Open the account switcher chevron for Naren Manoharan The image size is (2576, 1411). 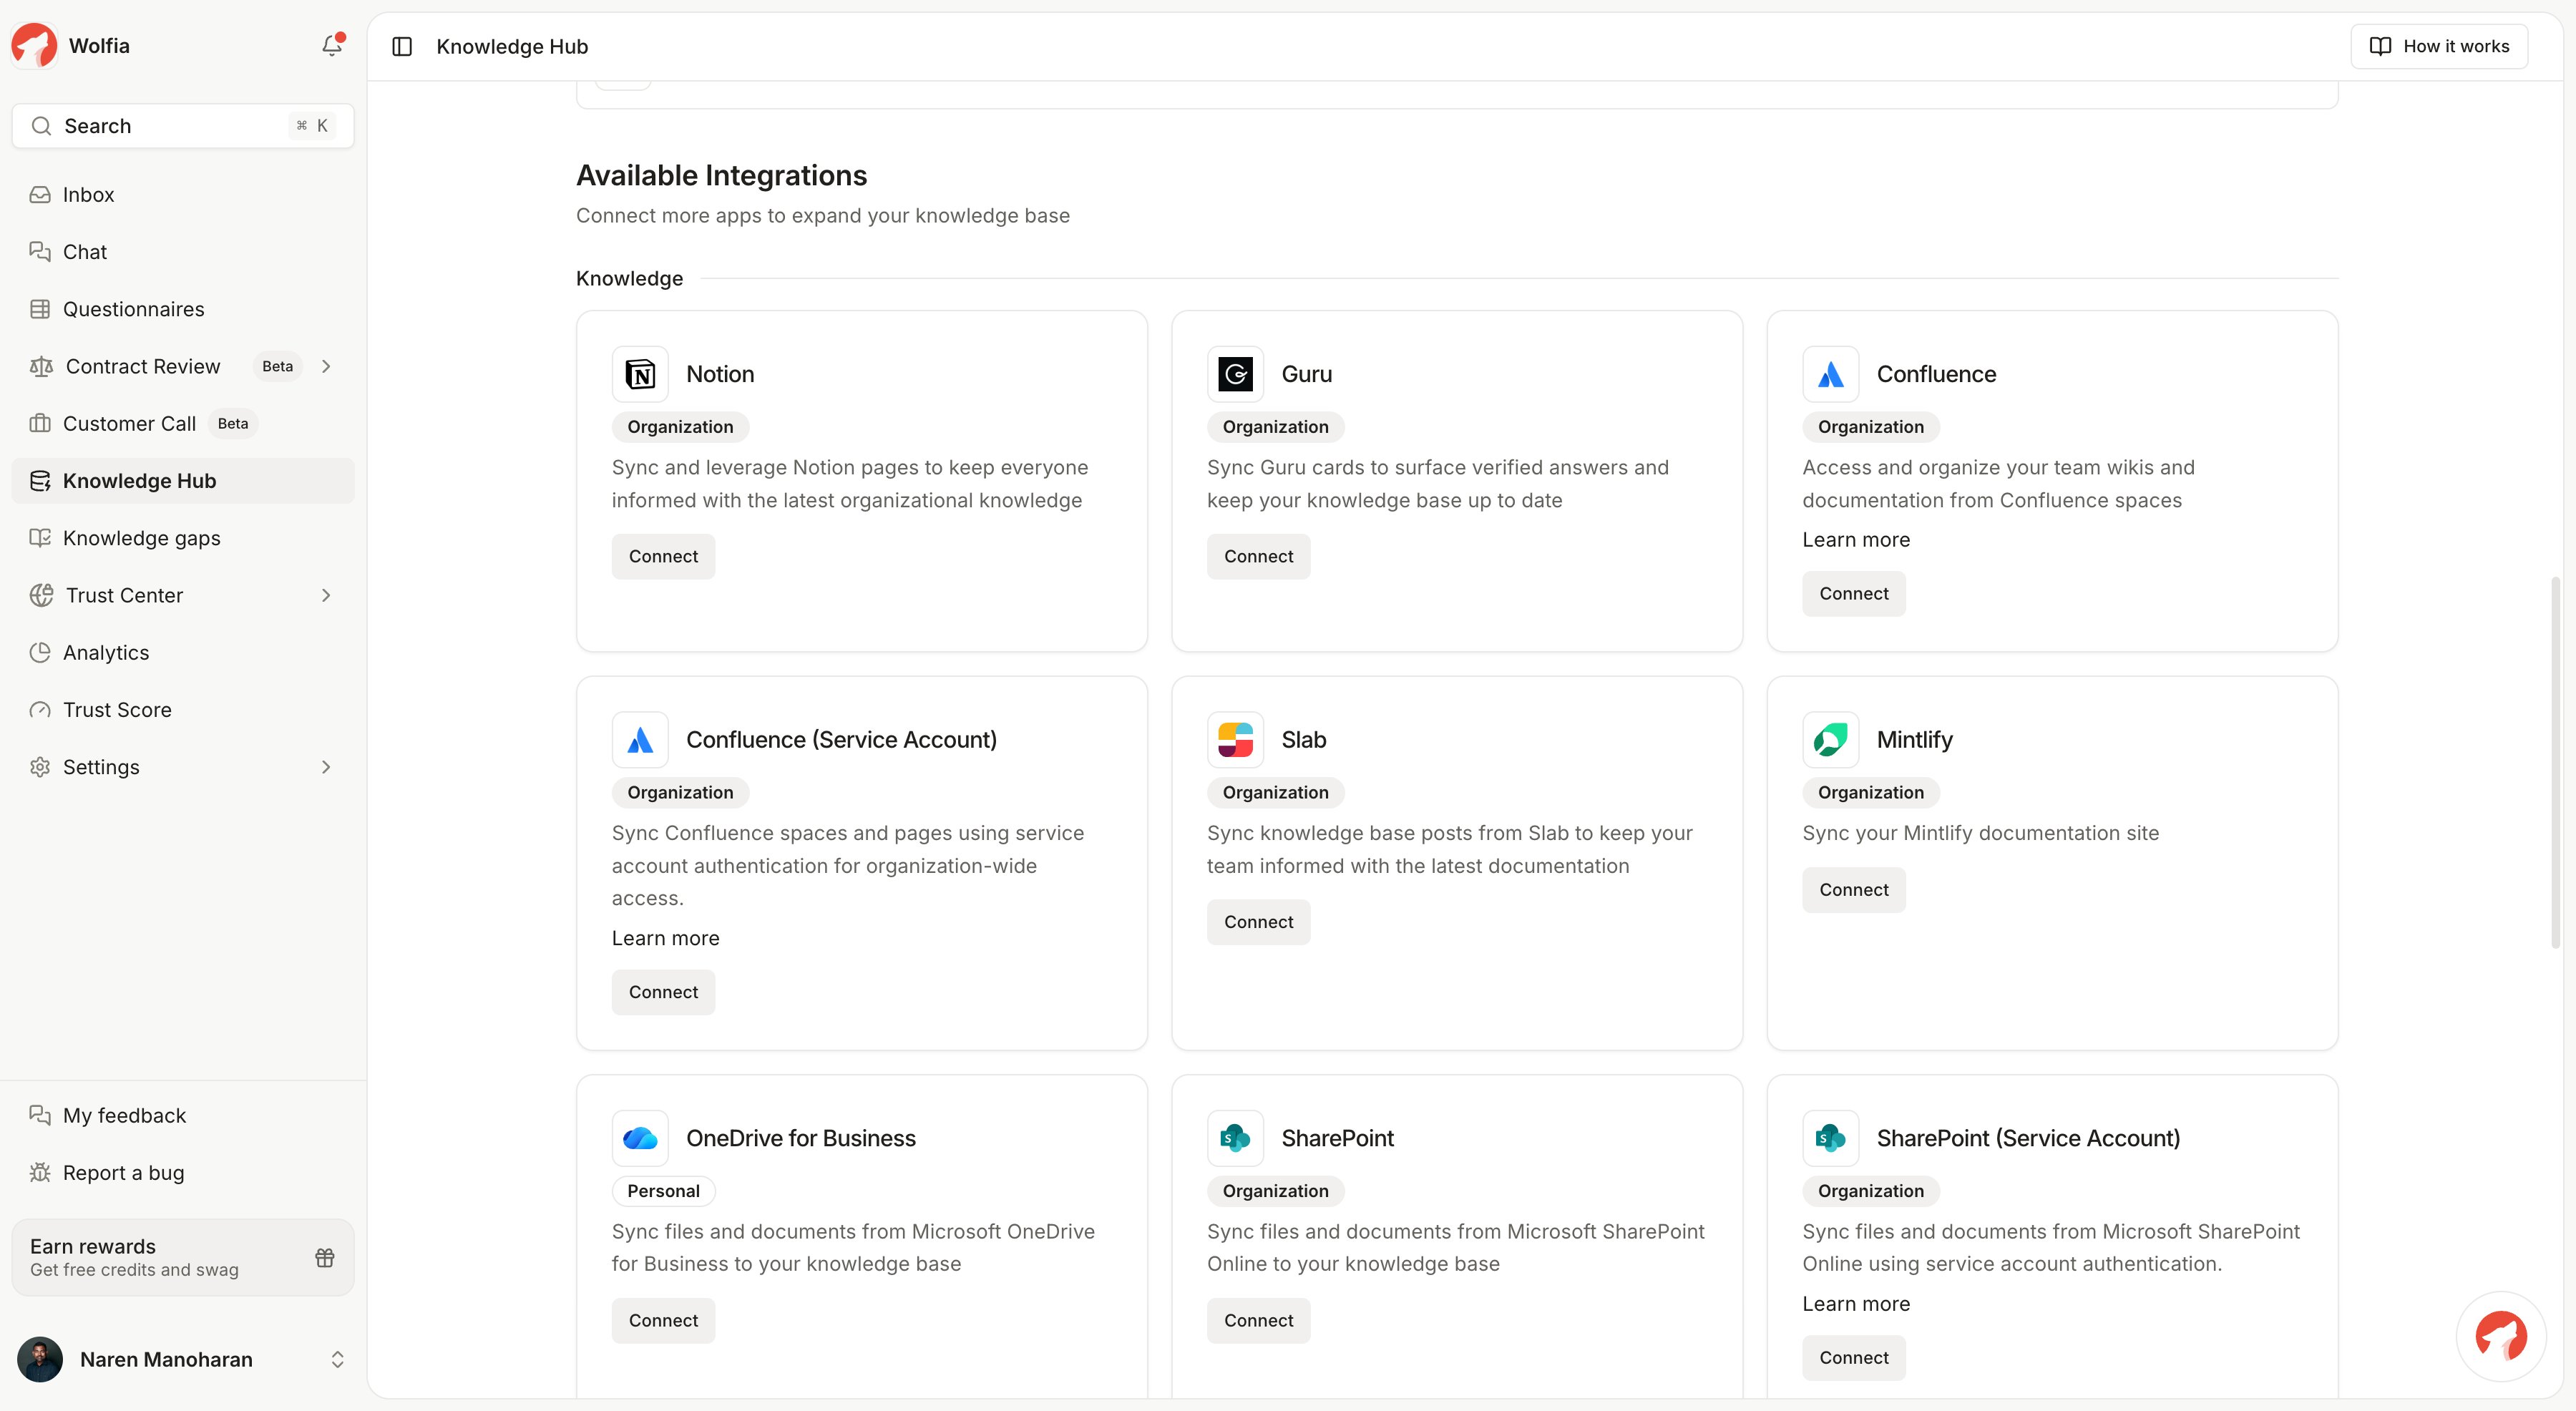[x=337, y=1360]
